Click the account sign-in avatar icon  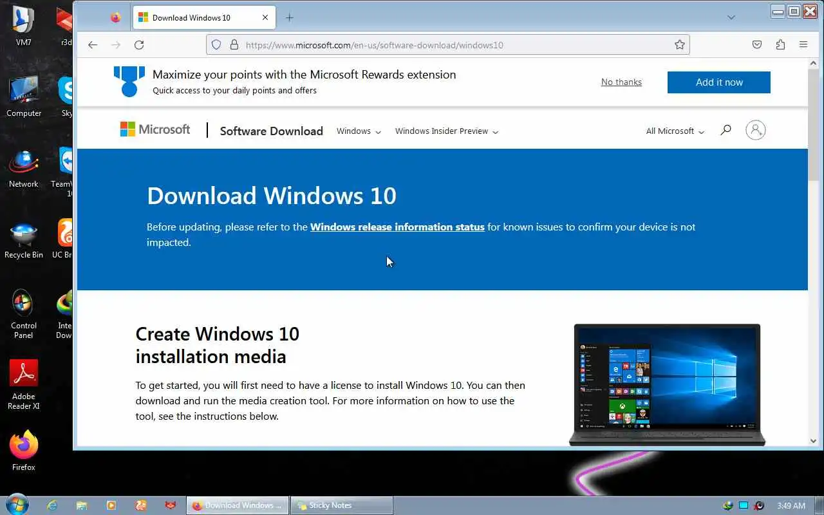point(755,130)
